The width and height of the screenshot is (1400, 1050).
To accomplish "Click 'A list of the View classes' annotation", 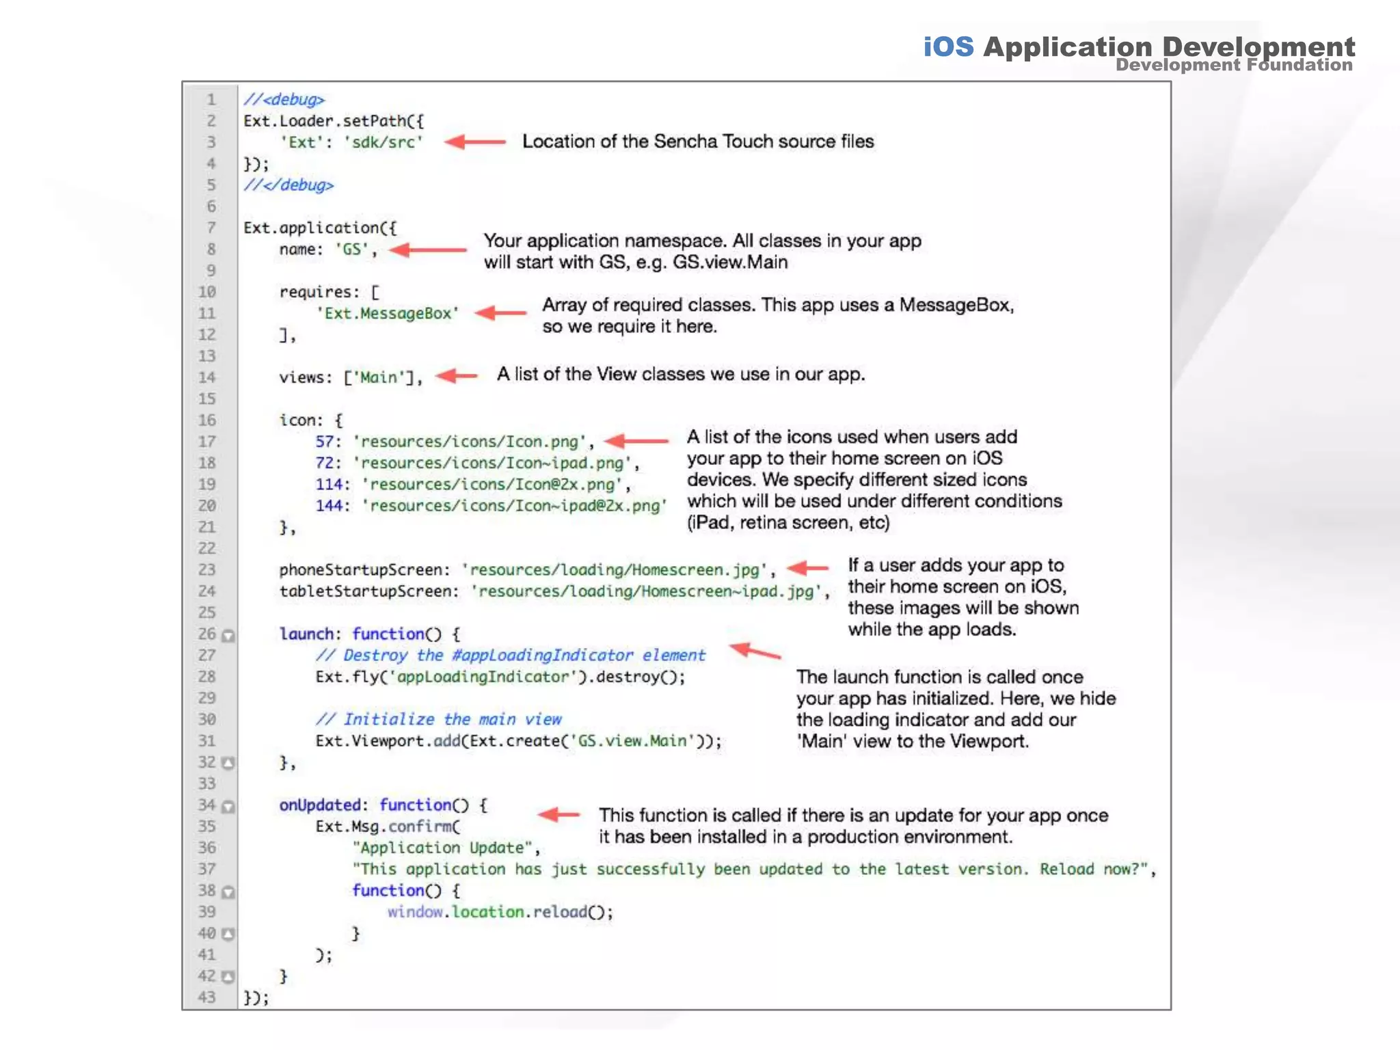I will pyautogui.click(x=681, y=375).
